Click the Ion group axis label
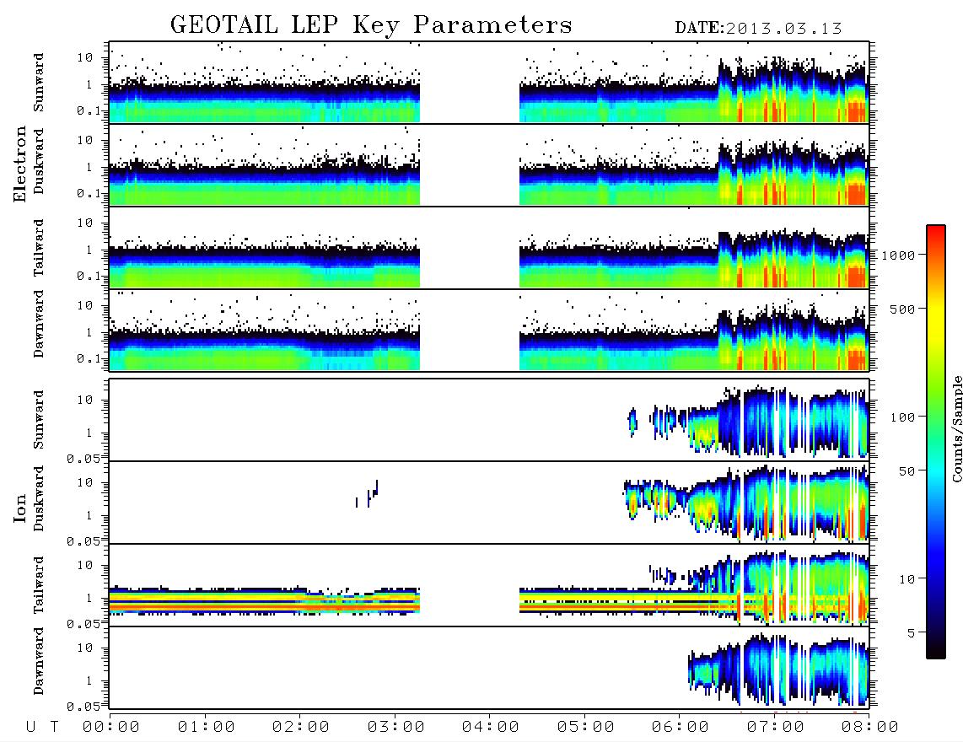Viewport: 963px width, 742px height. point(20,508)
